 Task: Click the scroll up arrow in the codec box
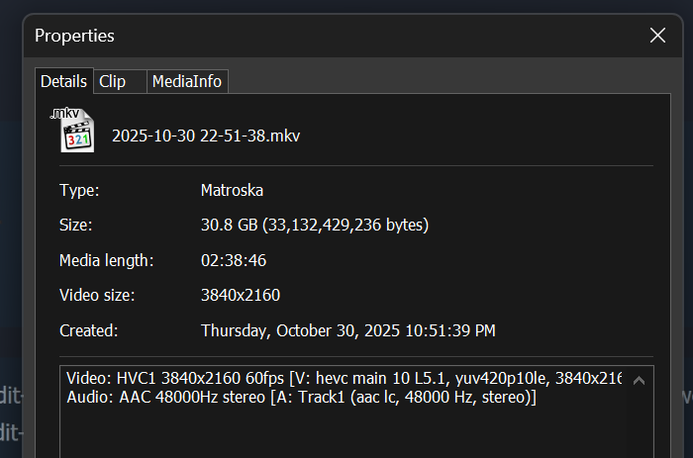(x=639, y=380)
